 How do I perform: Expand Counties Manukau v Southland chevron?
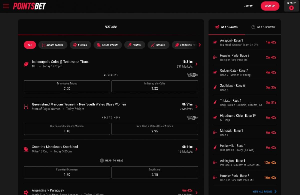196,149
